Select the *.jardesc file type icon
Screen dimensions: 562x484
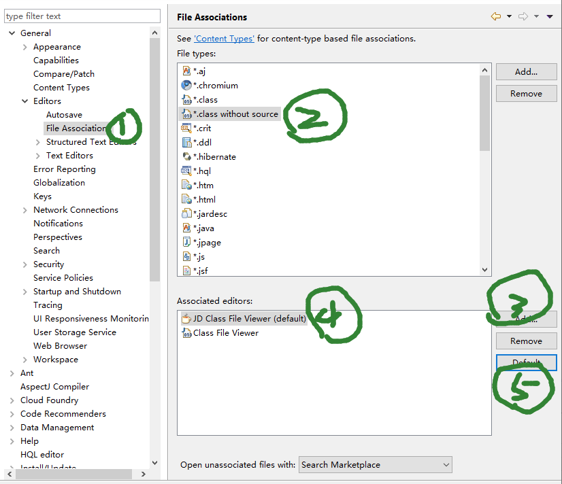tap(186, 213)
